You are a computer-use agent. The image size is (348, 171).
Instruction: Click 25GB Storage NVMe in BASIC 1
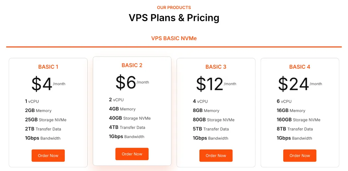[x=46, y=120]
